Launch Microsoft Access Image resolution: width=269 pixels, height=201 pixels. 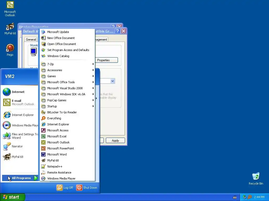[67, 130]
